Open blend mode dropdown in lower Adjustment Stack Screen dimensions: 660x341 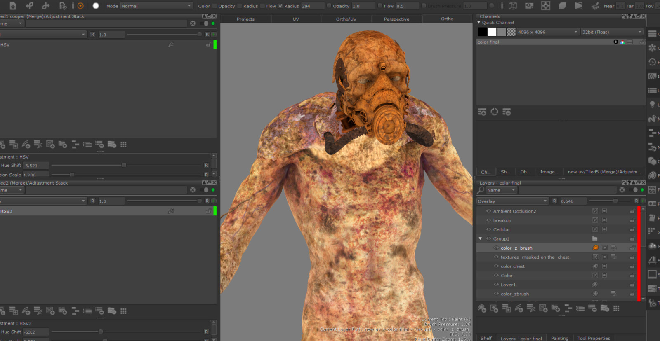43,201
